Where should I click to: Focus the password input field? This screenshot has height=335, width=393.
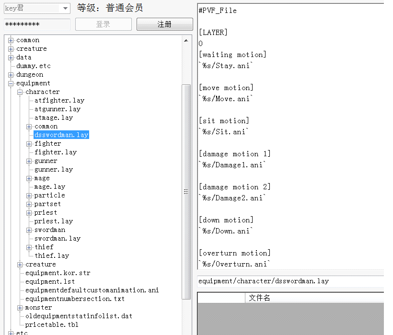pyautogui.click(x=37, y=24)
